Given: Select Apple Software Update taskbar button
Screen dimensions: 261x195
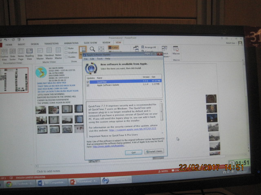Looking at the screenshot, I should coord(116,180).
